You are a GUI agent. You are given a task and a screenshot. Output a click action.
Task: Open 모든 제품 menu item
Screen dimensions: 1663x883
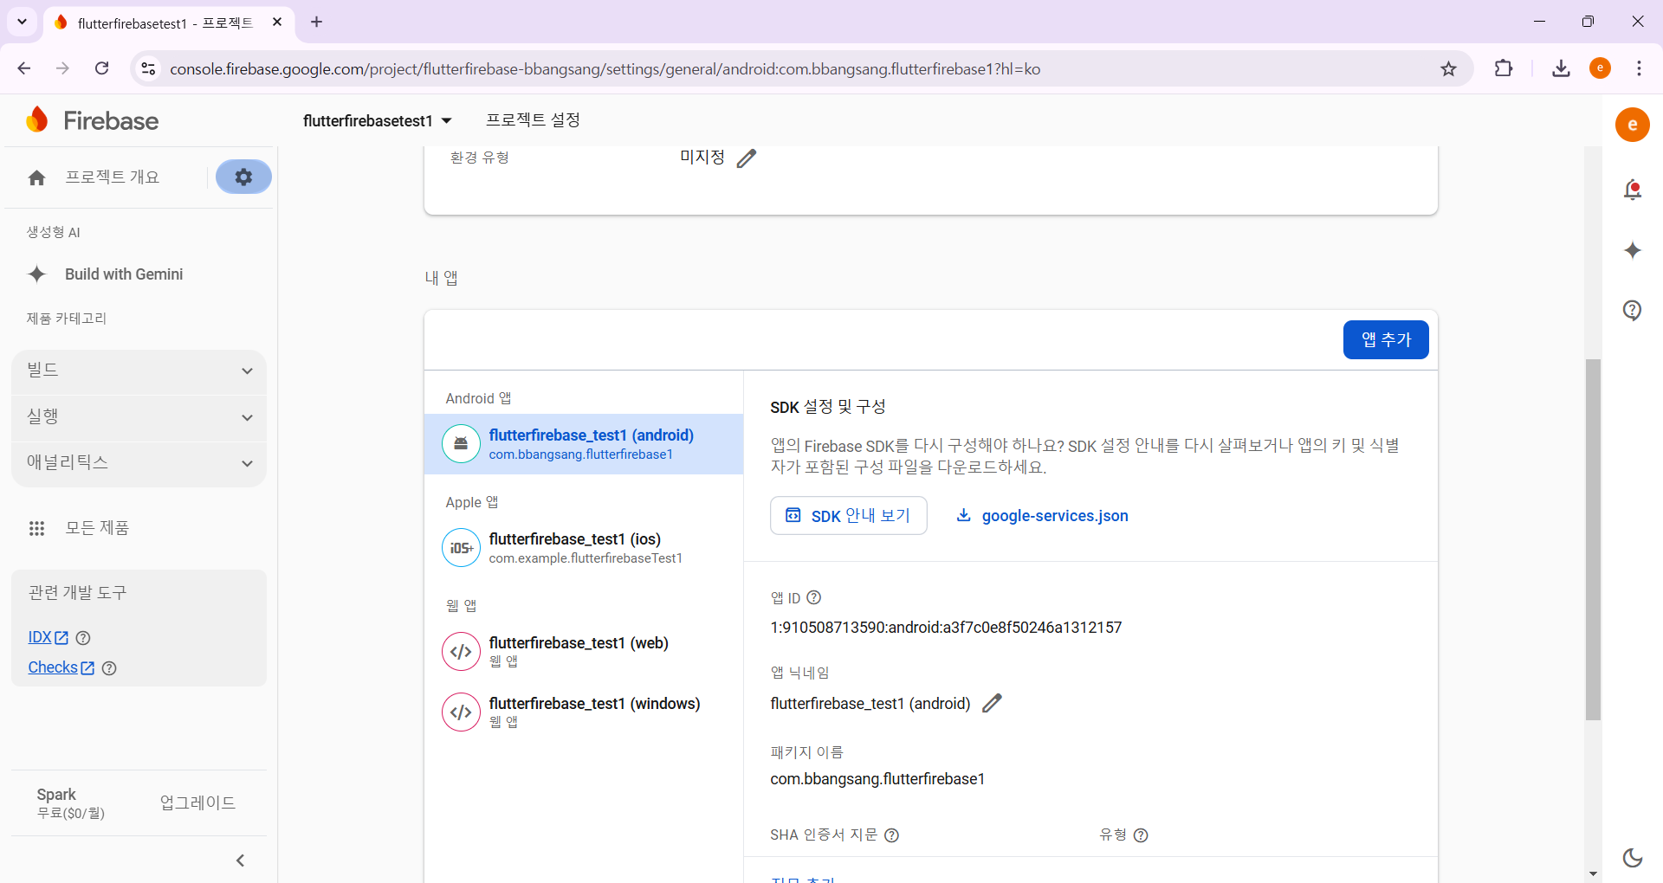(x=97, y=528)
